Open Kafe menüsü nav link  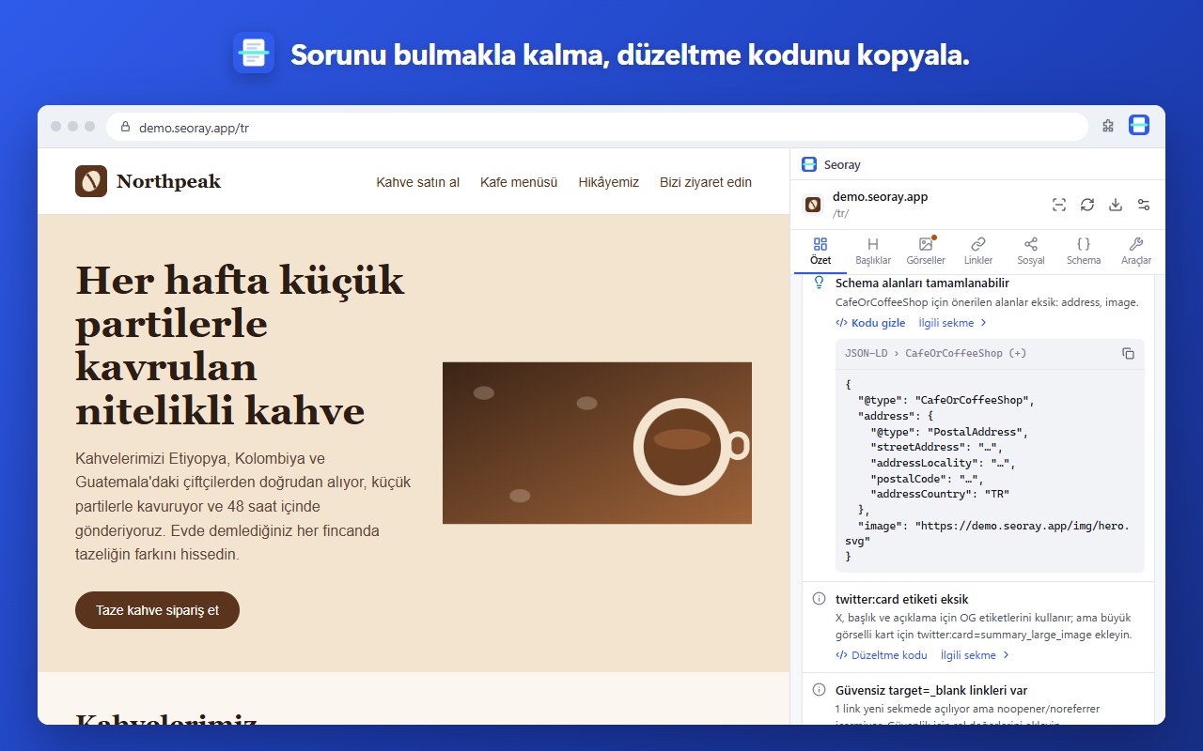(519, 182)
